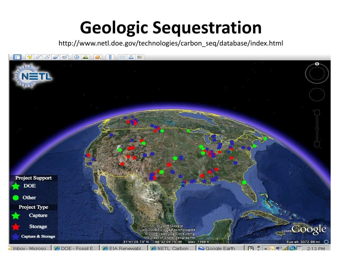Click the Look joystick compass ring
This screenshot has width=342, height=256.
coord(317,74)
